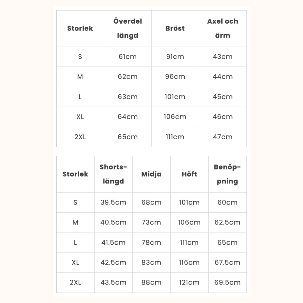Select the Bröst header in top table

(x=175, y=28)
